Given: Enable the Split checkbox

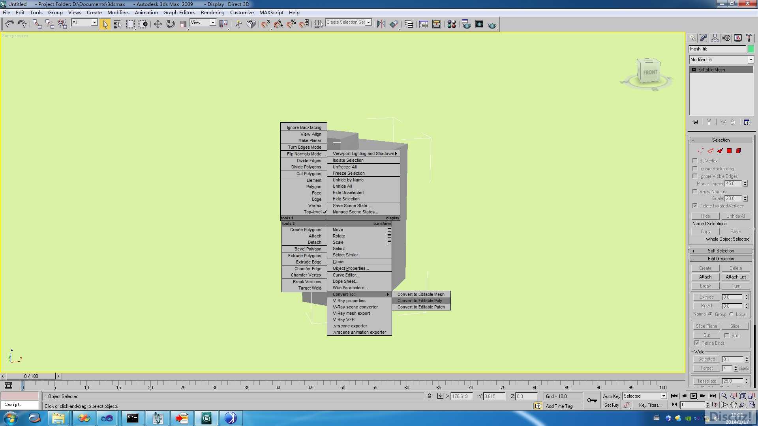Looking at the screenshot, I should [x=727, y=335].
